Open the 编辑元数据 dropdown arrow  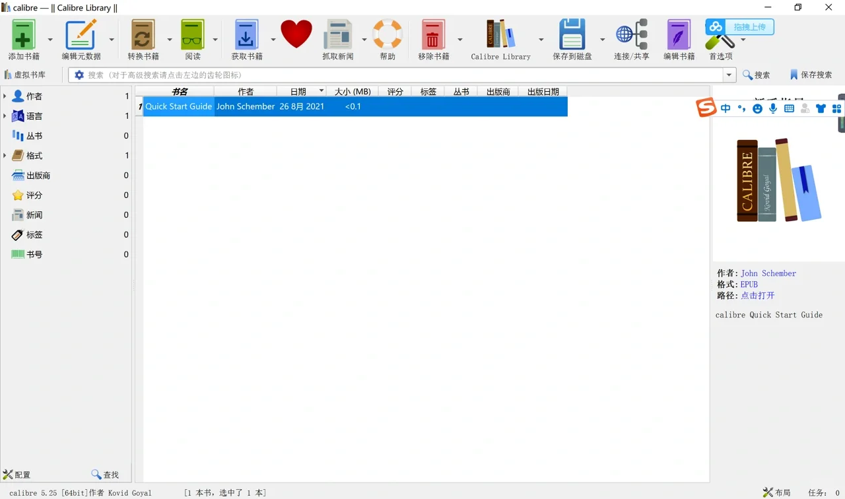click(112, 40)
